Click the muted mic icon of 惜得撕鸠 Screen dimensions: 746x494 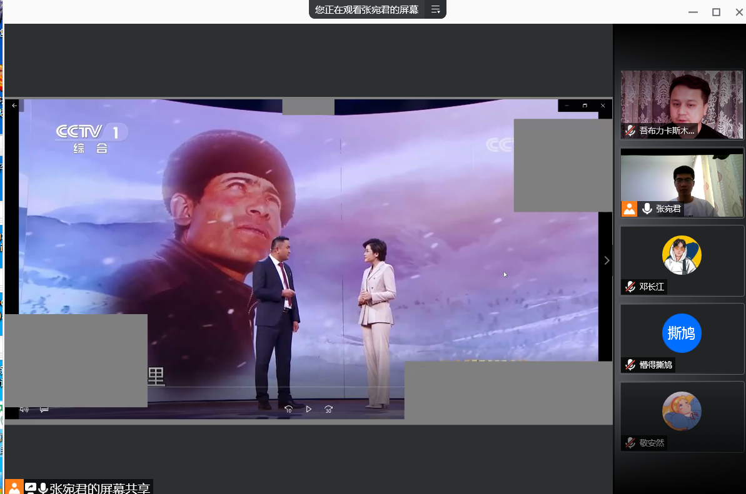630,364
